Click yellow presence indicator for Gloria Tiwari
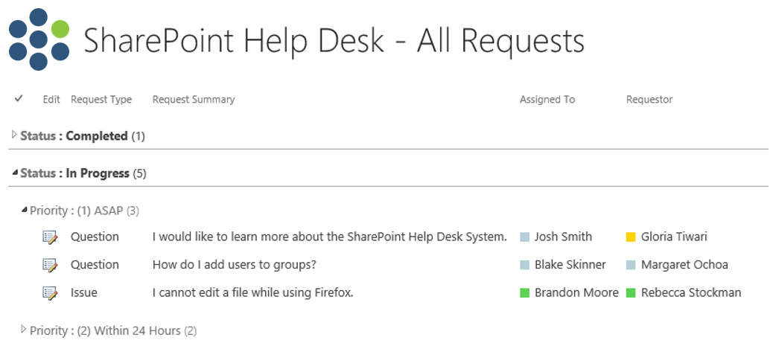This screenshot has width=773, height=343. 631,237
